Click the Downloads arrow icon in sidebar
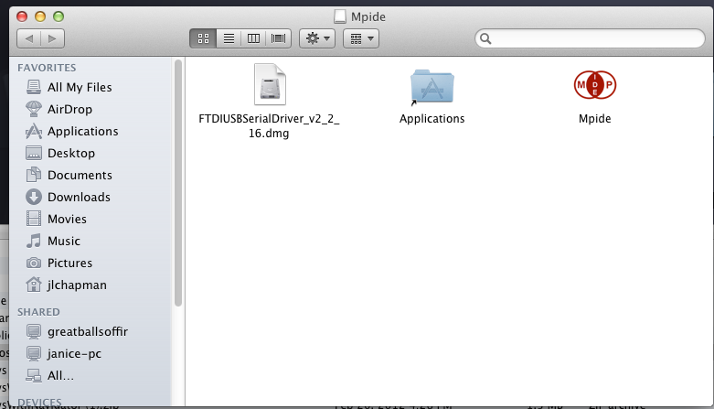The width and height of the screenshot is (714, 409). (x=33, y=197)
